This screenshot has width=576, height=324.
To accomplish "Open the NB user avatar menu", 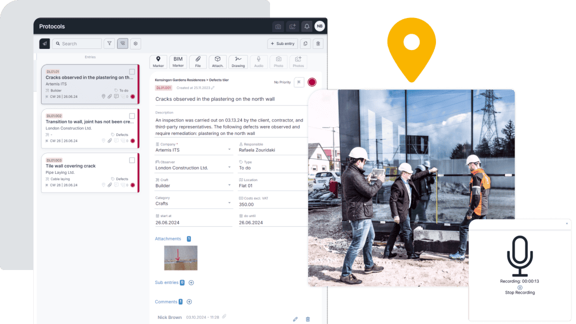I will 319,26.
